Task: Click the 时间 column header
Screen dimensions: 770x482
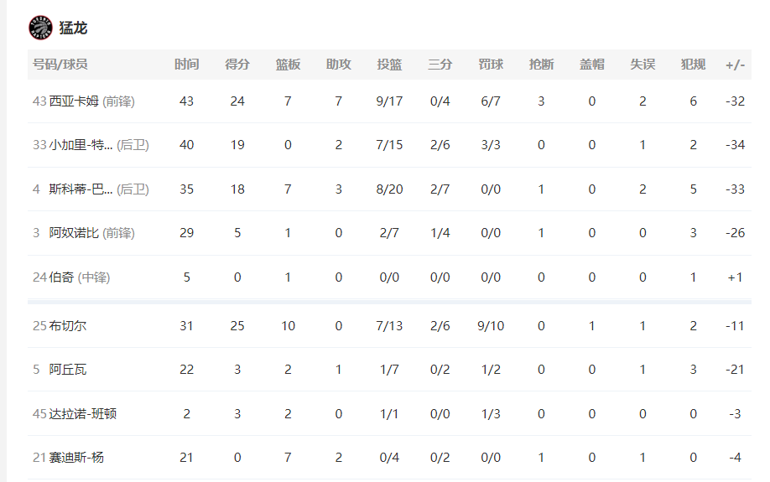Action: (x=186, y=65)
